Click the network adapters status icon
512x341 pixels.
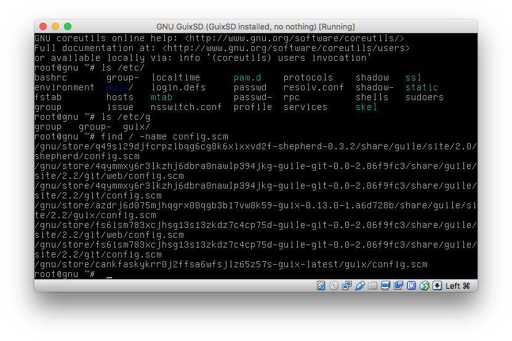coord(346,286)
